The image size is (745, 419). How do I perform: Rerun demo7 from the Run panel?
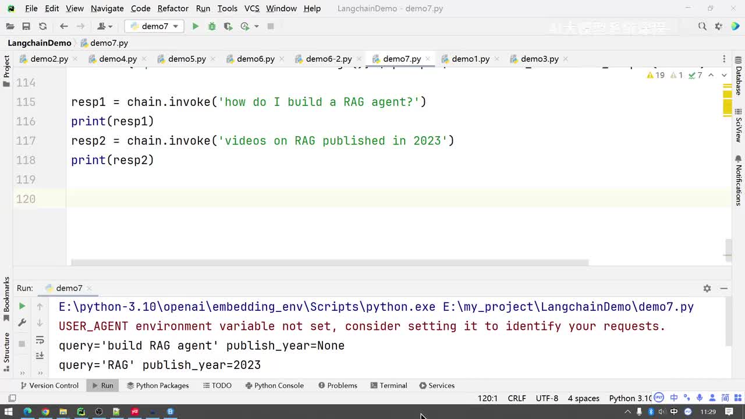click(x=22, y=306)
